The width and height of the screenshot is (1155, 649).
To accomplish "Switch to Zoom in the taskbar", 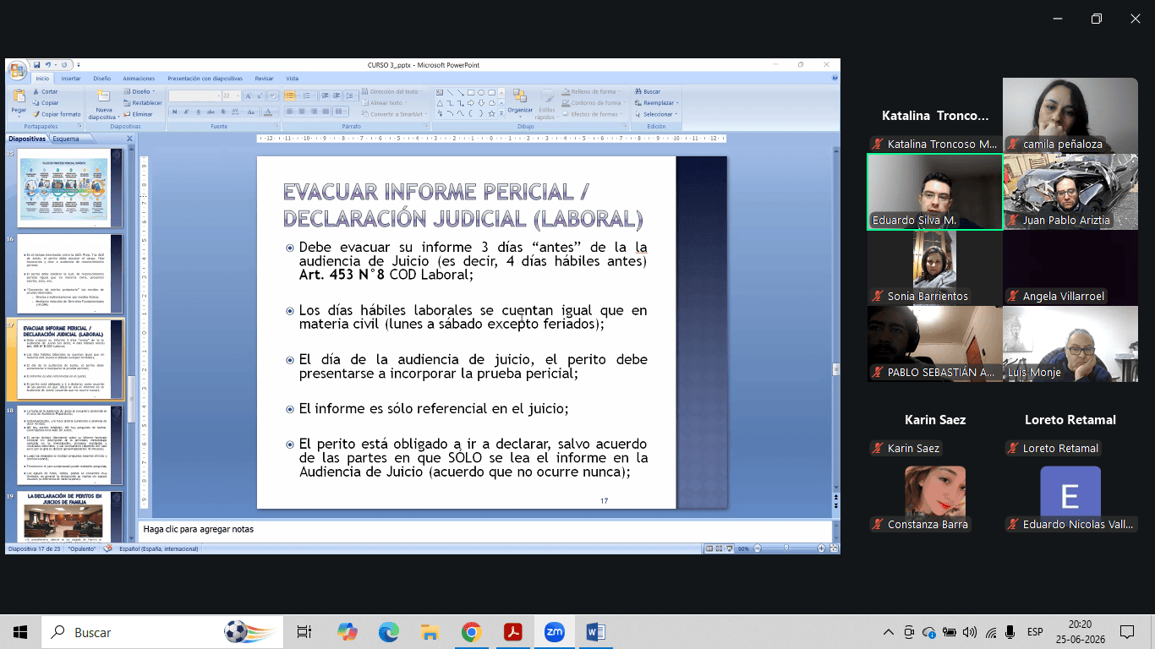I will (x=554, y=632).
